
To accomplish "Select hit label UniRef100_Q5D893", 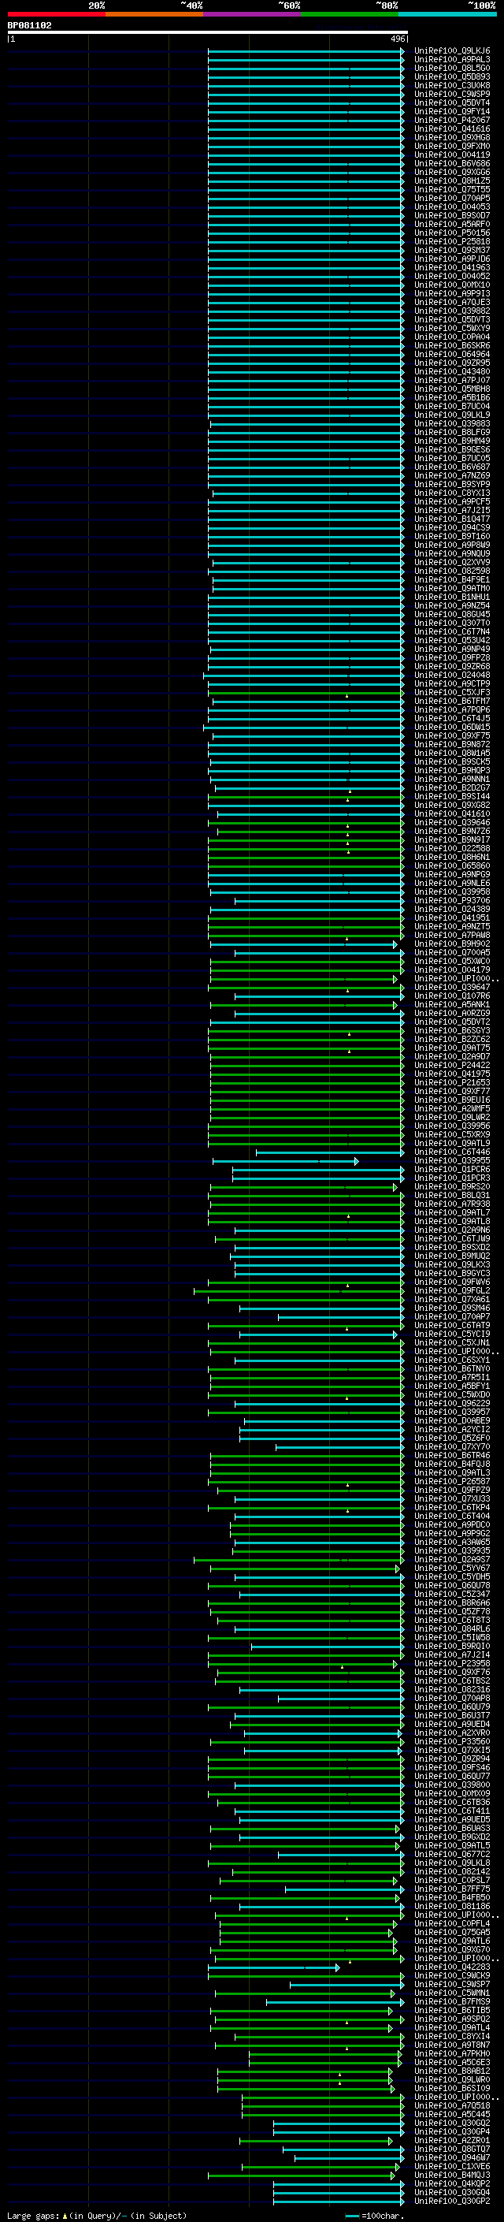I will point(451,76).
